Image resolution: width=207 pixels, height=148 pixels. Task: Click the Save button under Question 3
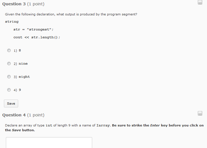pos(11,104)
